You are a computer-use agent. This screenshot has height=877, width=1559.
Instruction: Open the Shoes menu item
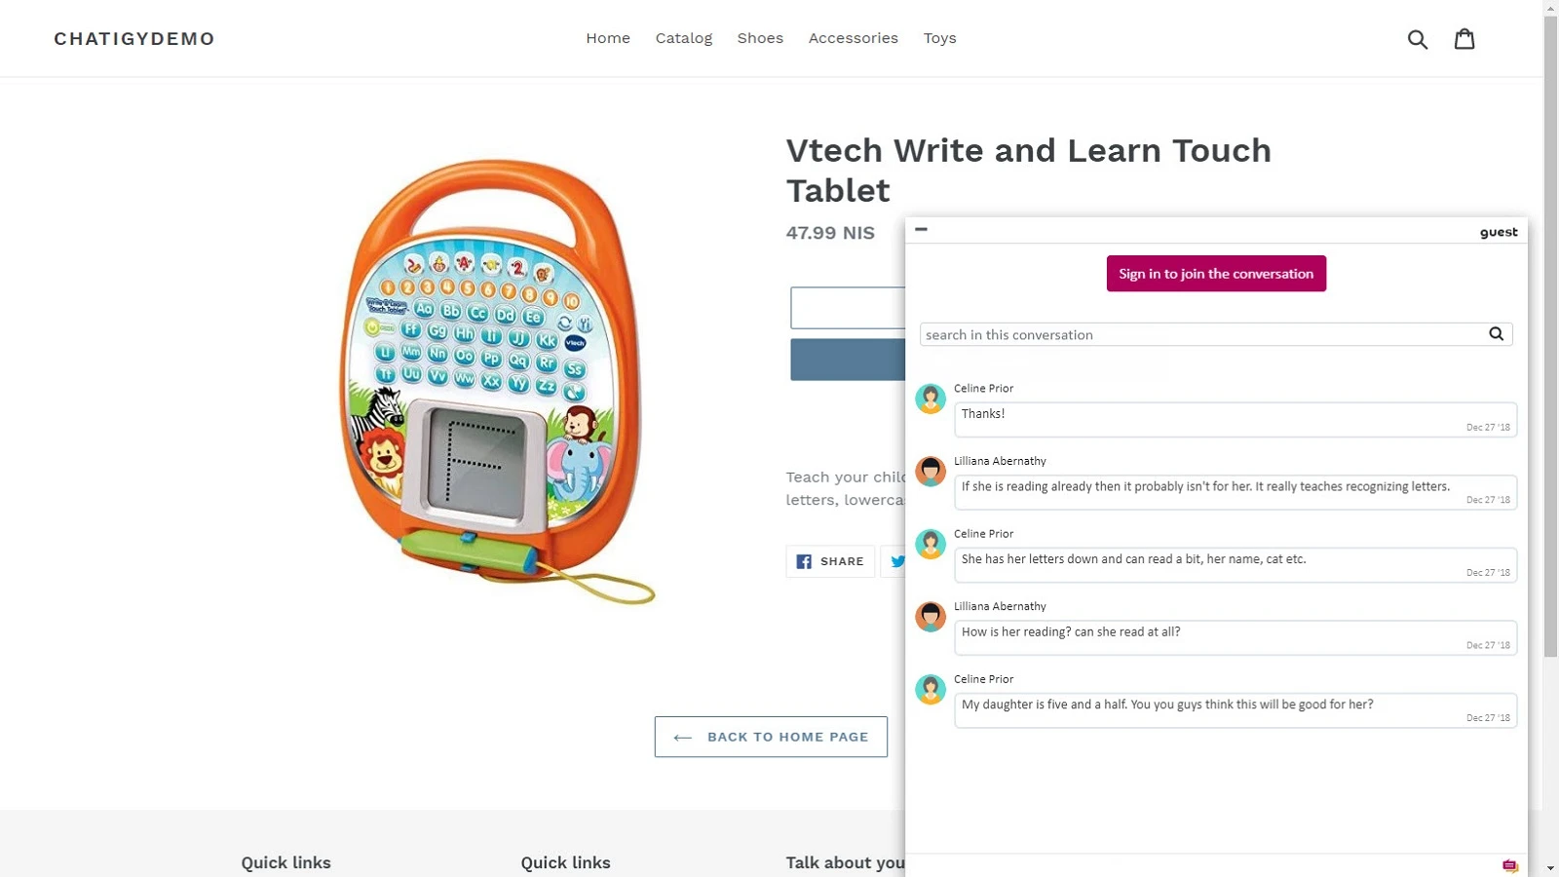[760, 38]
